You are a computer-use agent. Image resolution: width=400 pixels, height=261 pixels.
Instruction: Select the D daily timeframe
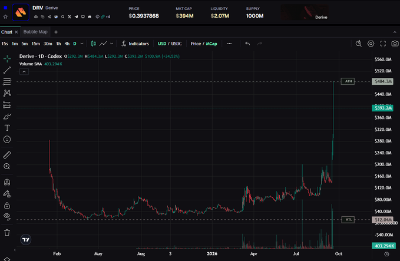(x=75, y=44)
